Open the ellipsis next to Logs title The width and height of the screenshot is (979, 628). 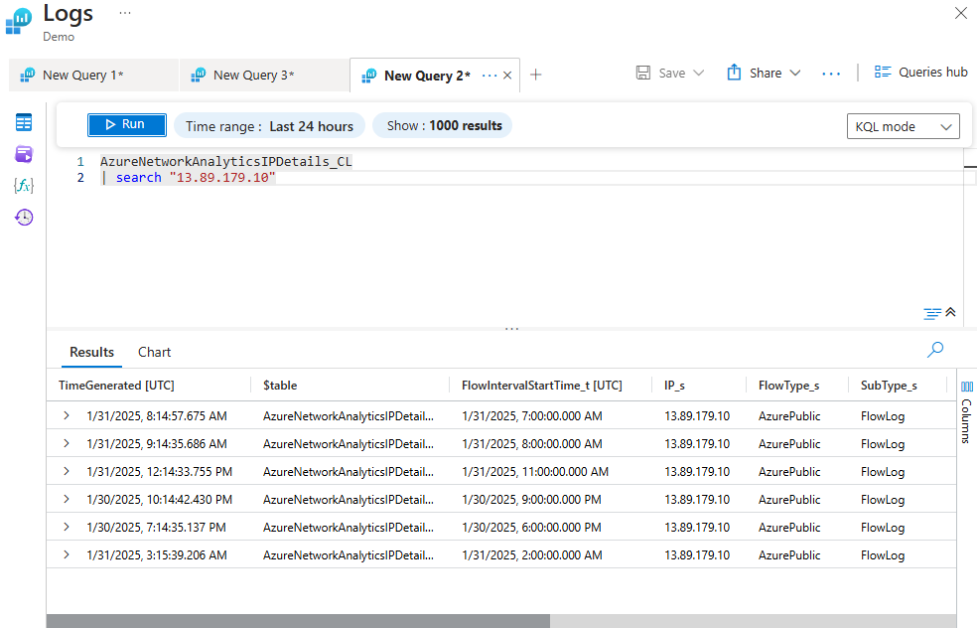(125, 13)
